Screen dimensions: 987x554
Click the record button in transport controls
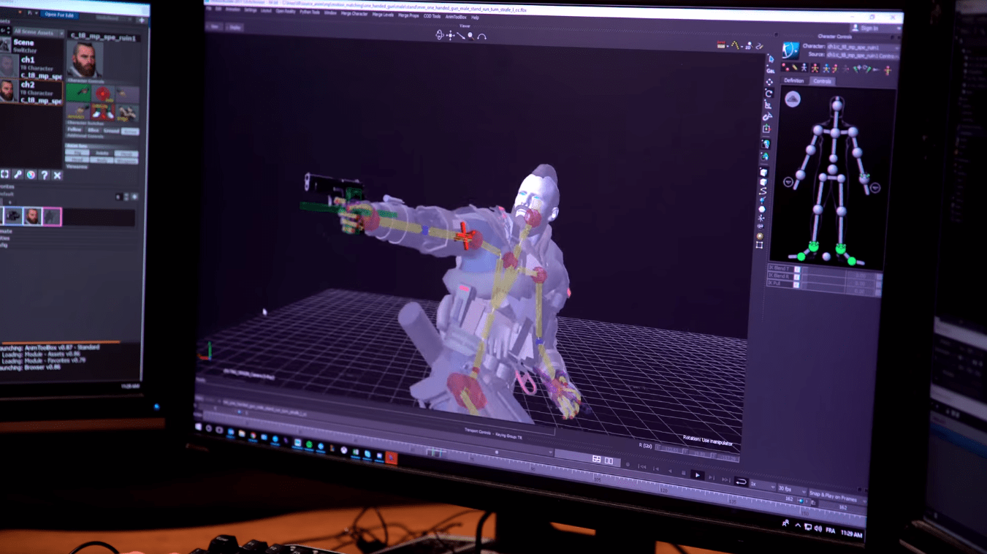coord(628,464)
